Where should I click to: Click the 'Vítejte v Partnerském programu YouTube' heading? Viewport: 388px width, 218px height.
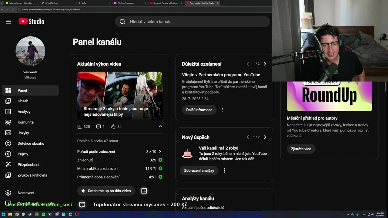click(x=221, y=75)
